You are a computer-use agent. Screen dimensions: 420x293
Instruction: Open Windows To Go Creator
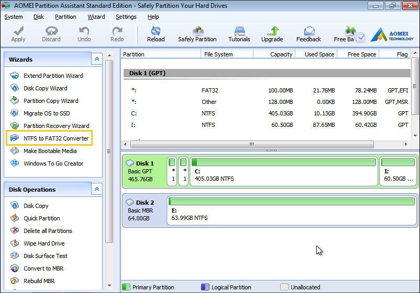[53, 163]
